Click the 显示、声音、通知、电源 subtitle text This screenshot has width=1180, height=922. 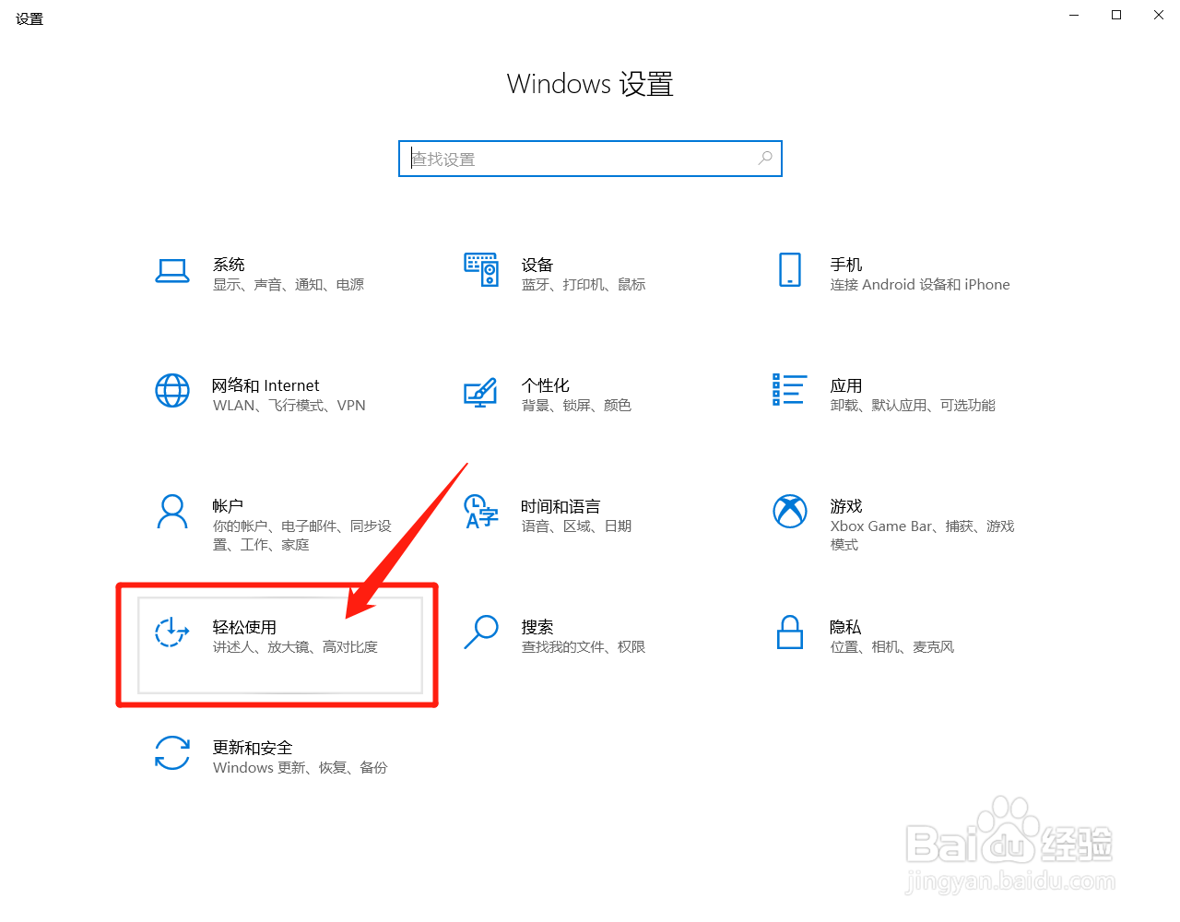tap(288, 284)
